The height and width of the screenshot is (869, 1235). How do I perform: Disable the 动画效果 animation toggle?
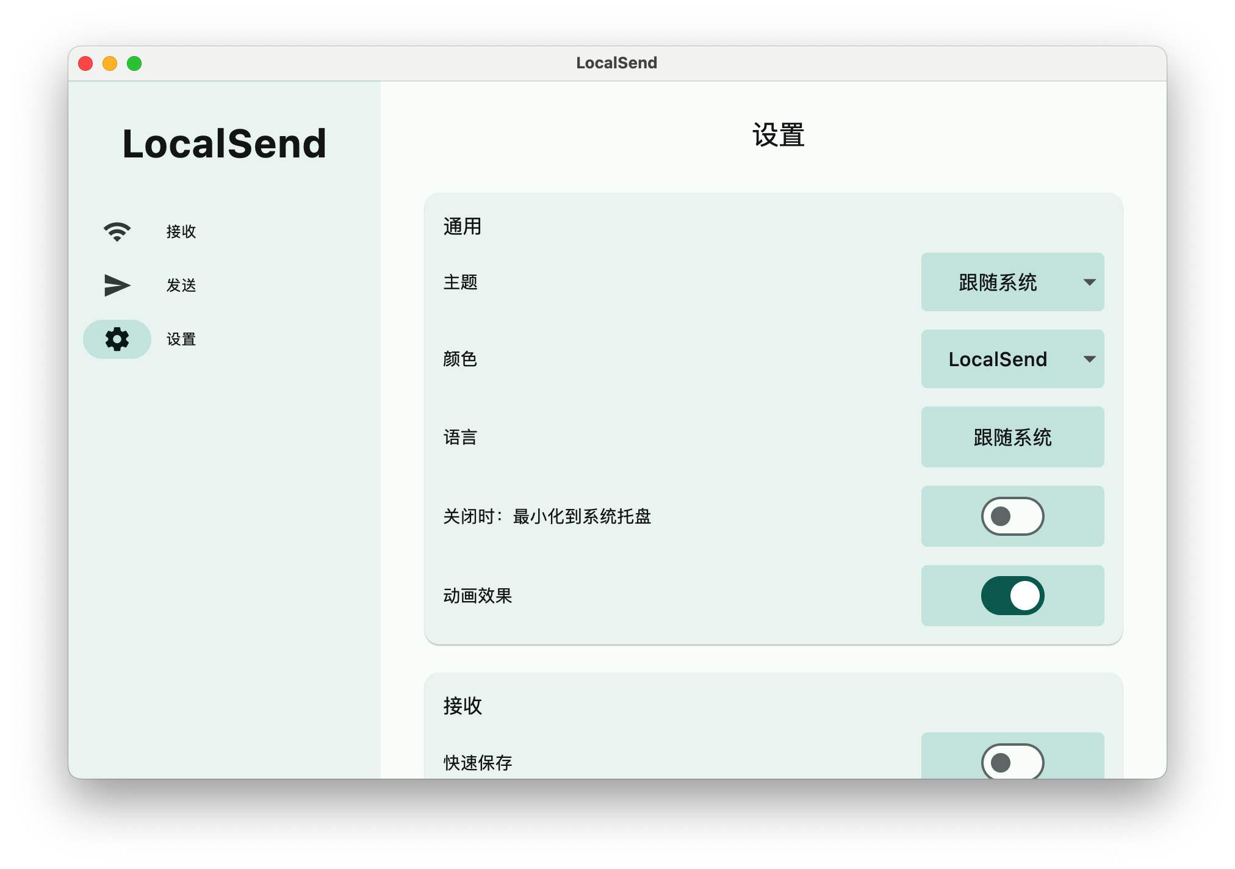pyautogui.click(x=1012, y=596)
